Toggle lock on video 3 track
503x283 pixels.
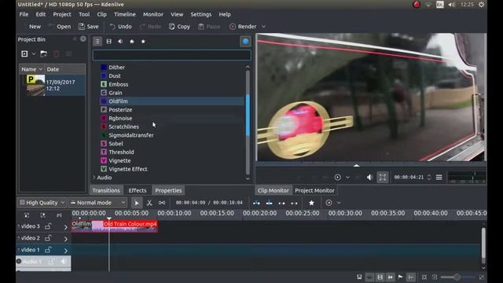(48, 226)
